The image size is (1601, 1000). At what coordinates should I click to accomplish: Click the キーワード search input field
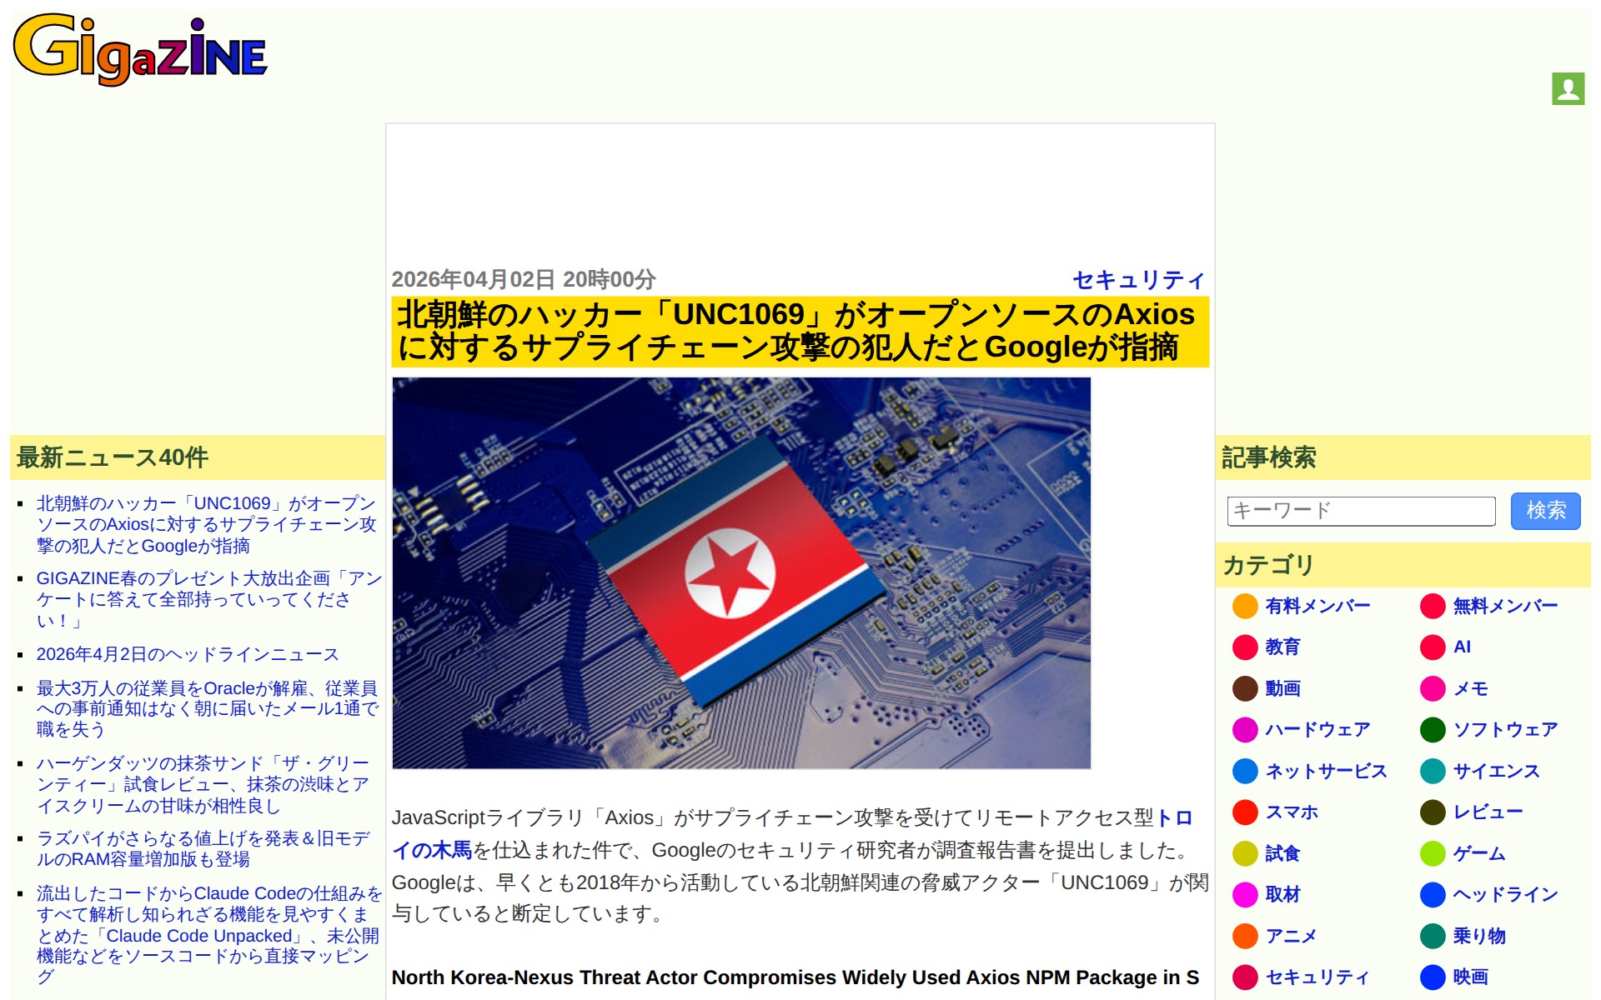(x=1361, y=511)
